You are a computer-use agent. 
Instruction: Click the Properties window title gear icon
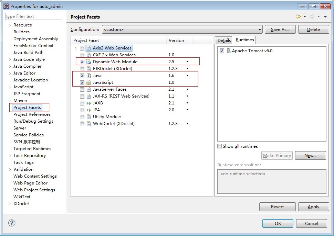coord(6,6)
